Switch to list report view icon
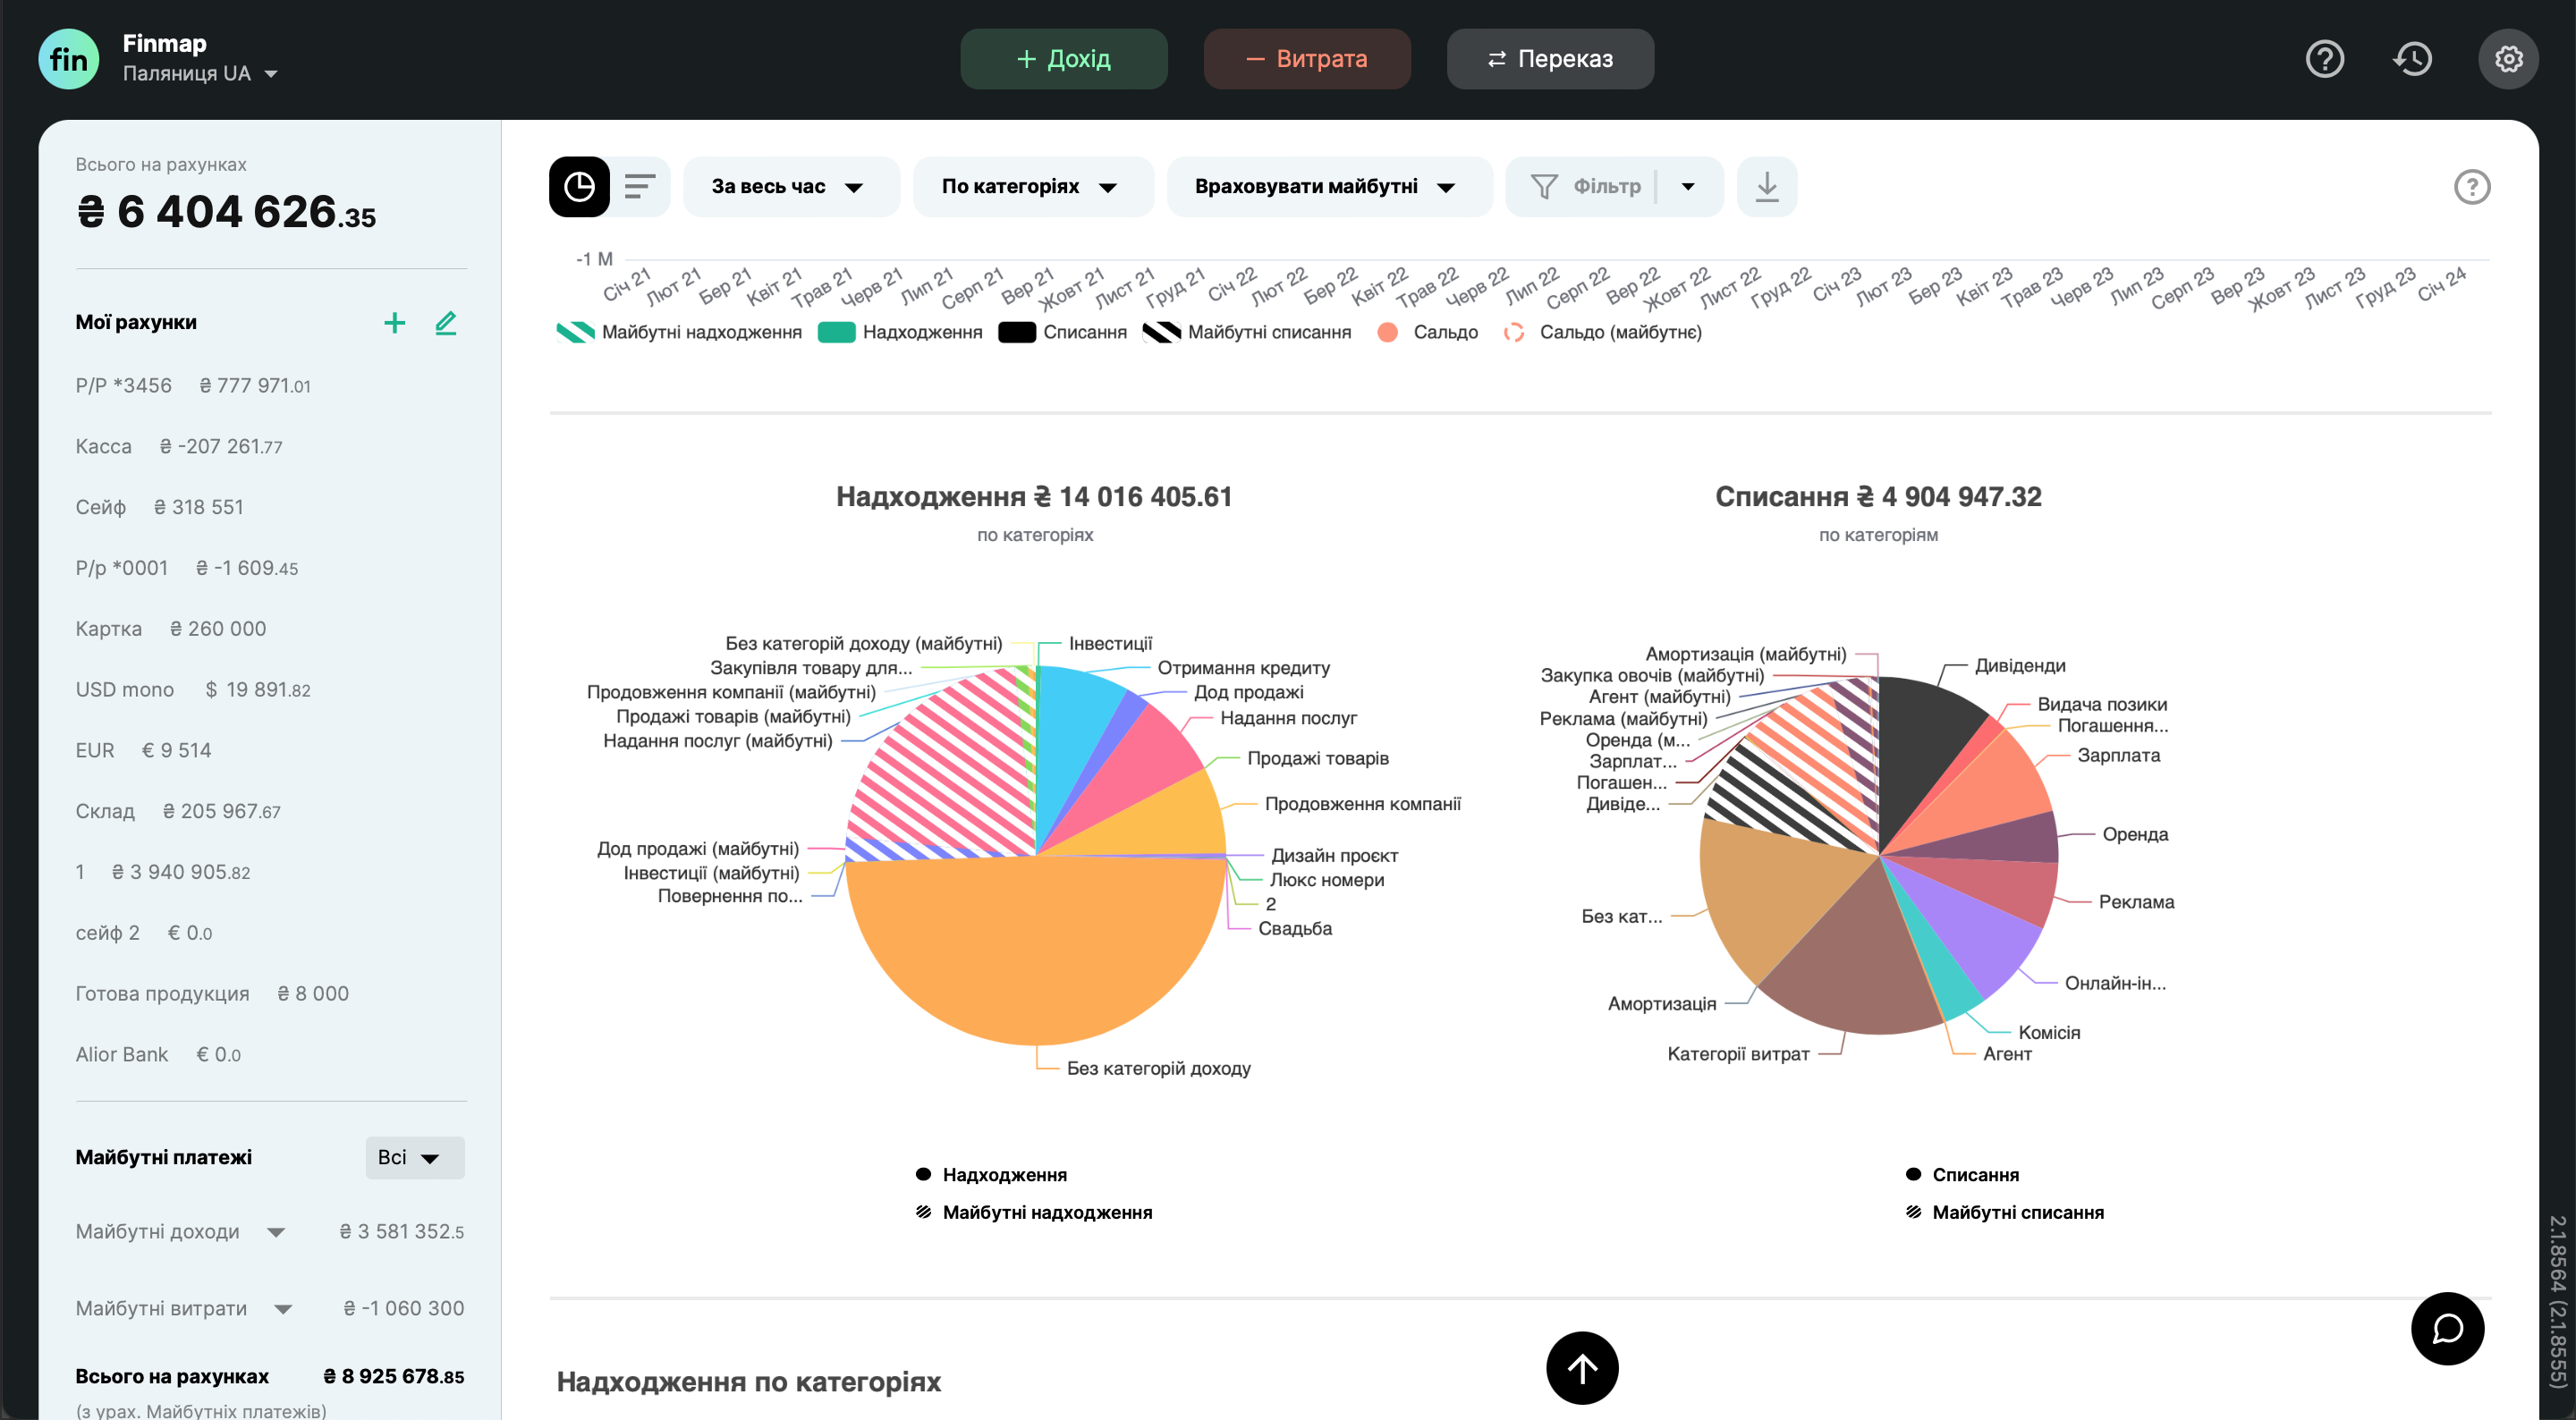Viewport: 2576px width, 1420px height. [640, 187]
